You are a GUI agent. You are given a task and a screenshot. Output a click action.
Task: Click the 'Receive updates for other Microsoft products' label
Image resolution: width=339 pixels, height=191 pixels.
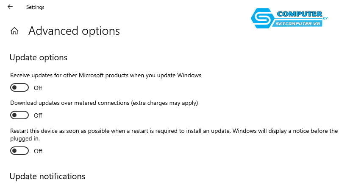[106, 75]
